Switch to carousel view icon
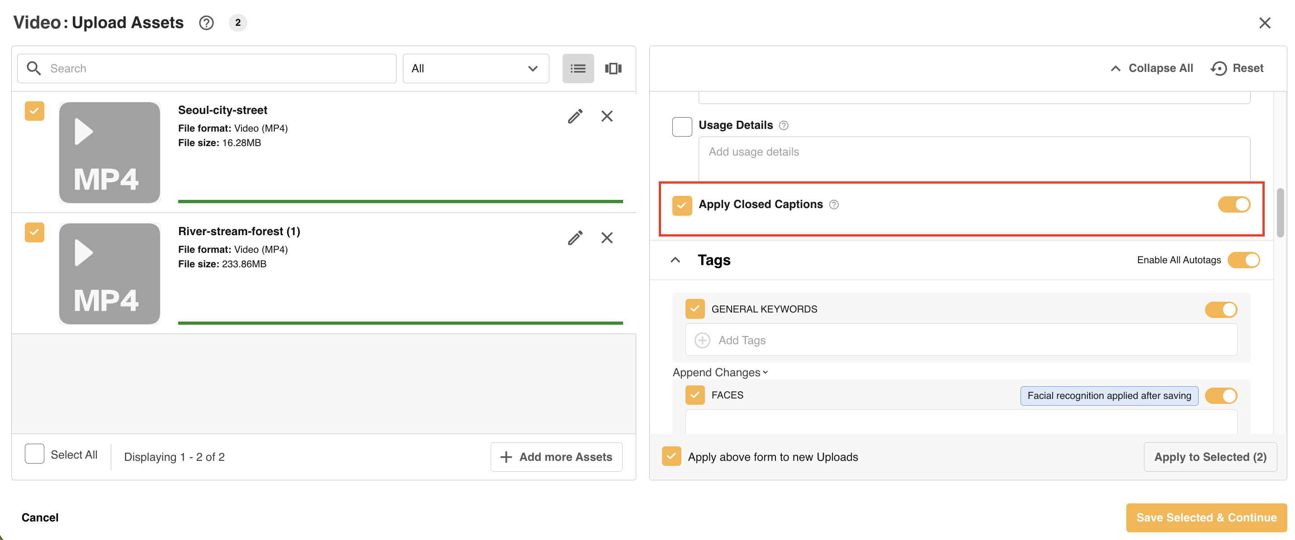 [613, 68]
